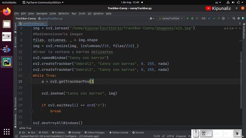Launch Firefox from the Ubuntu dock

(x=7, y=11)
